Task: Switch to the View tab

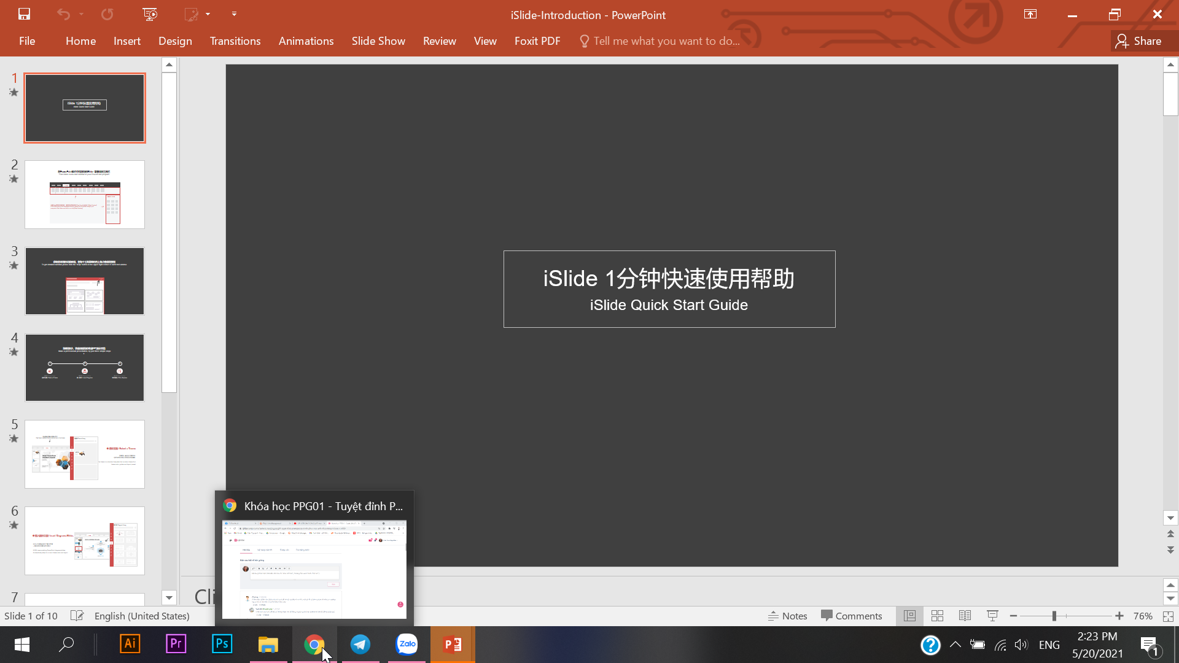Action: [x=485, y=41]
